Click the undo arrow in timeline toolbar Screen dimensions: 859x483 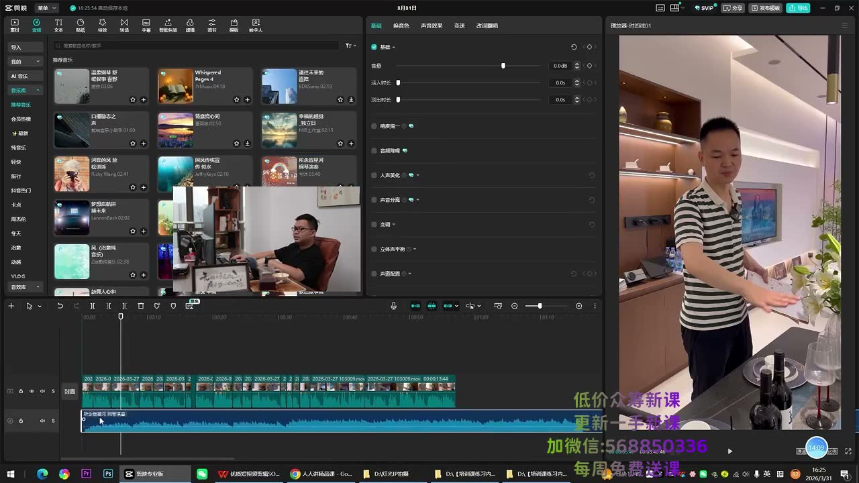[x=60, y=306]
